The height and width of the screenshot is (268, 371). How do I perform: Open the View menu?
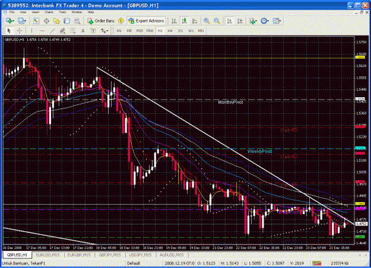23,12
